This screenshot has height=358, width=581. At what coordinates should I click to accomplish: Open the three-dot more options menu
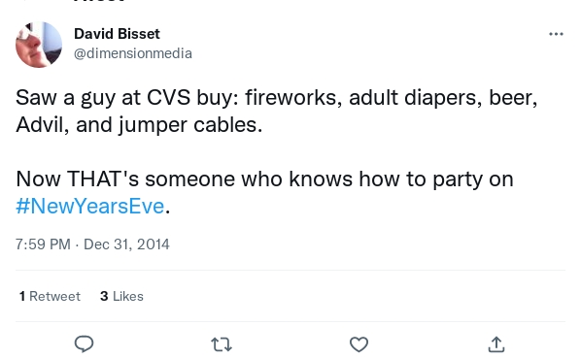click(556, 34)
